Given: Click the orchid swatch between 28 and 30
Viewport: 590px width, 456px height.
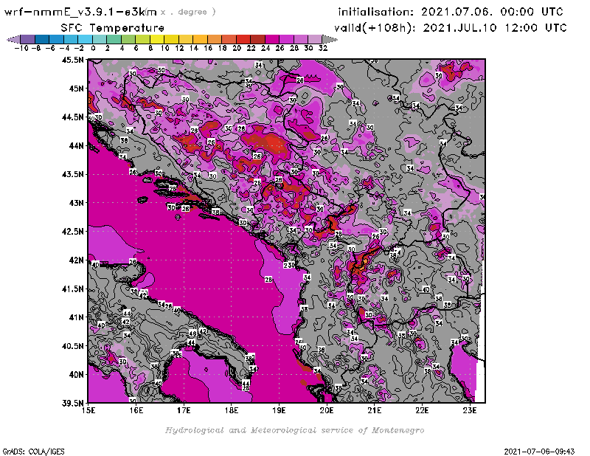Looking at the screenshot, I should (x=301, y=39).
